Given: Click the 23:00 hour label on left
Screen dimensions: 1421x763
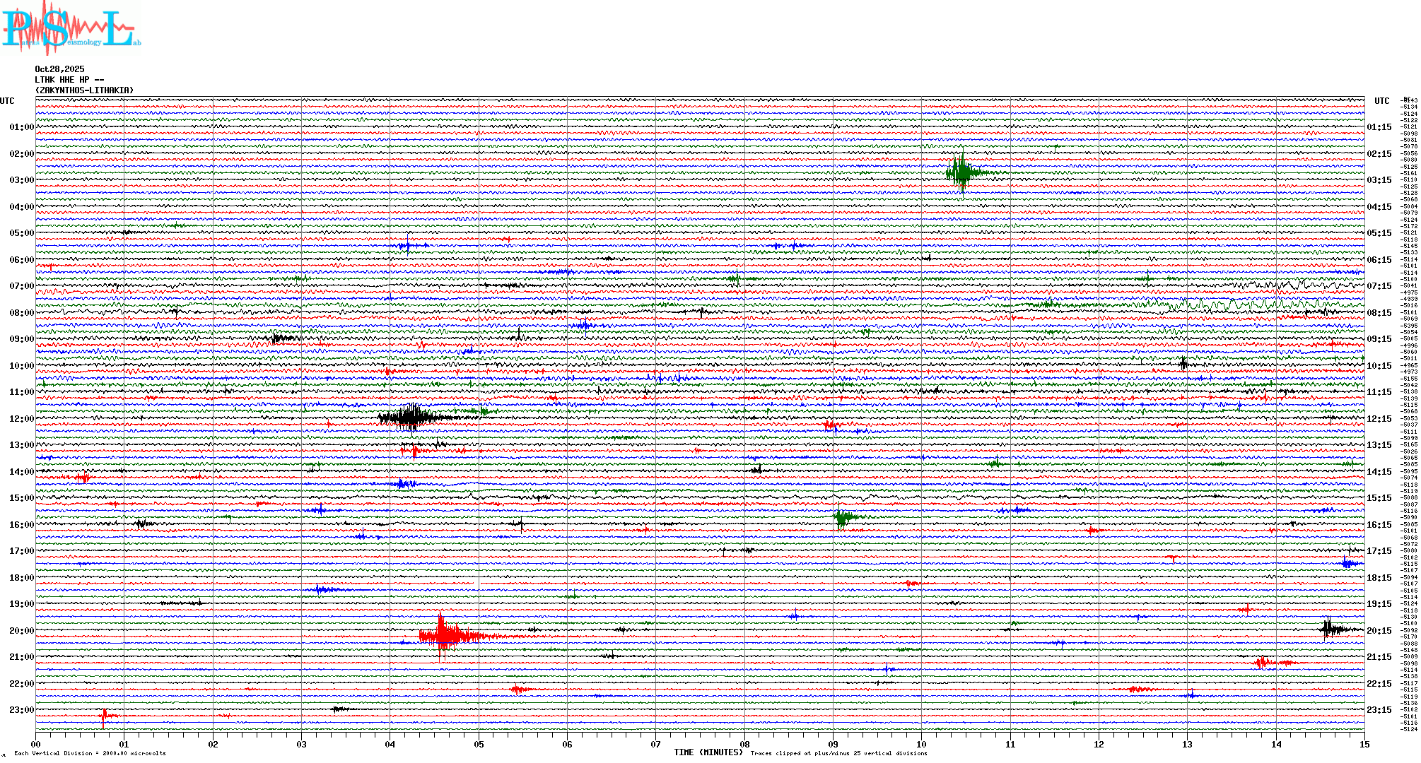Looking at the screenshot, I should pyautogui.click(x=21, y=710).
